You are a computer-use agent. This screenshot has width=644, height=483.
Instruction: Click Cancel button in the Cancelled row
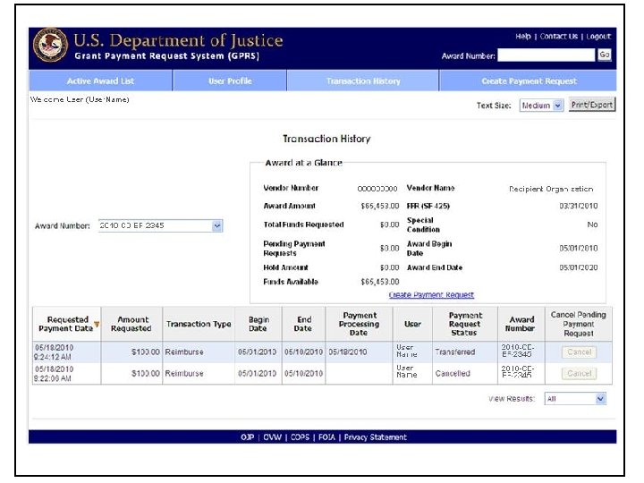pyautogui.click(x=579, y=373)
